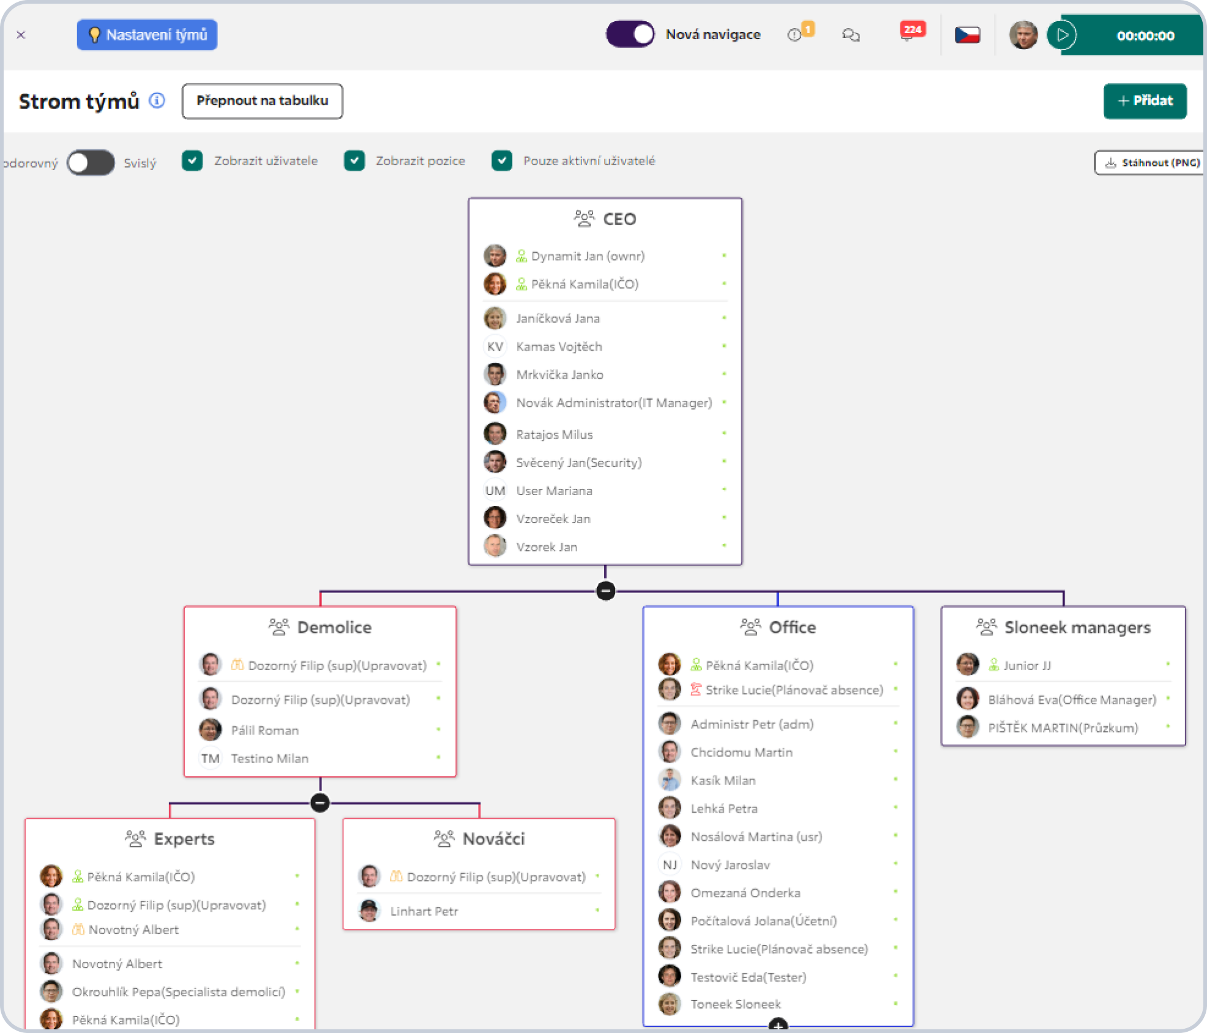Select Vzoreček Jan row
The width and height of the screenshot is (1207, 1033).
click(x=605, y=518)
